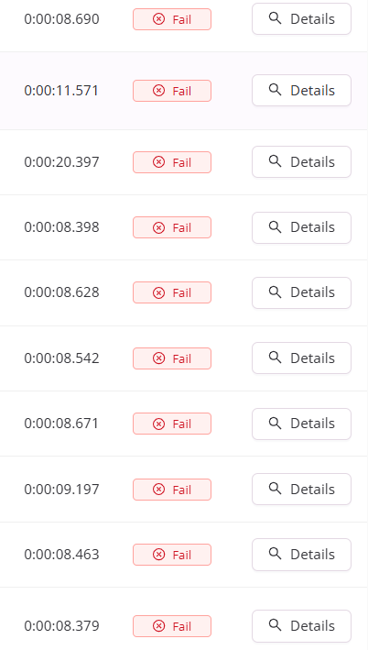Select the duration 0:00:08.398 text
The image size is (368, 650).
[61, 227]
